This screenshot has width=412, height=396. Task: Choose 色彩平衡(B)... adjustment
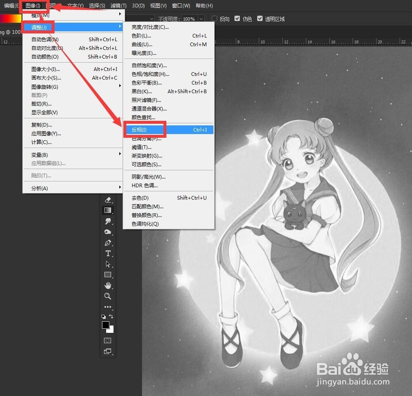tap(169, 83)
